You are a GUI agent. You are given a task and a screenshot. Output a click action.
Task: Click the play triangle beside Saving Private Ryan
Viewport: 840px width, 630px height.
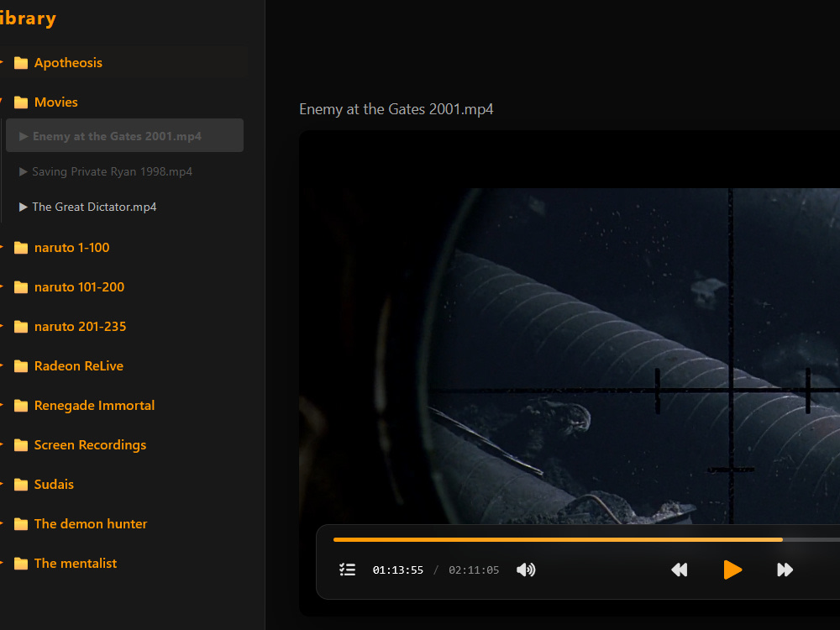(23, 171)
